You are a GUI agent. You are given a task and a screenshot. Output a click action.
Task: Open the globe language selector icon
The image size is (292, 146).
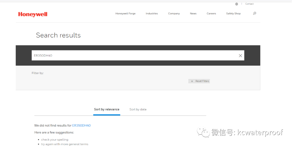(x=237, y=4)
